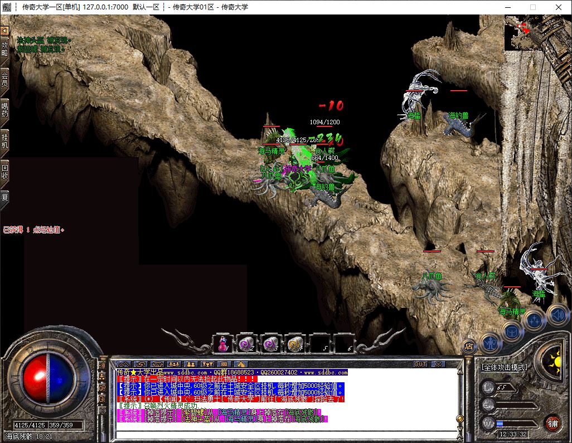Click the www.sddbc.com announcement line in chat

pyautogui.click(x=232, y=372)
